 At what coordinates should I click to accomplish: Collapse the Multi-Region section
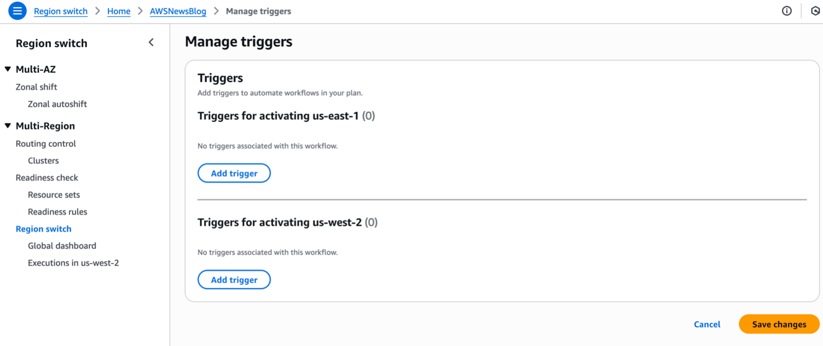tap(8, 126)
